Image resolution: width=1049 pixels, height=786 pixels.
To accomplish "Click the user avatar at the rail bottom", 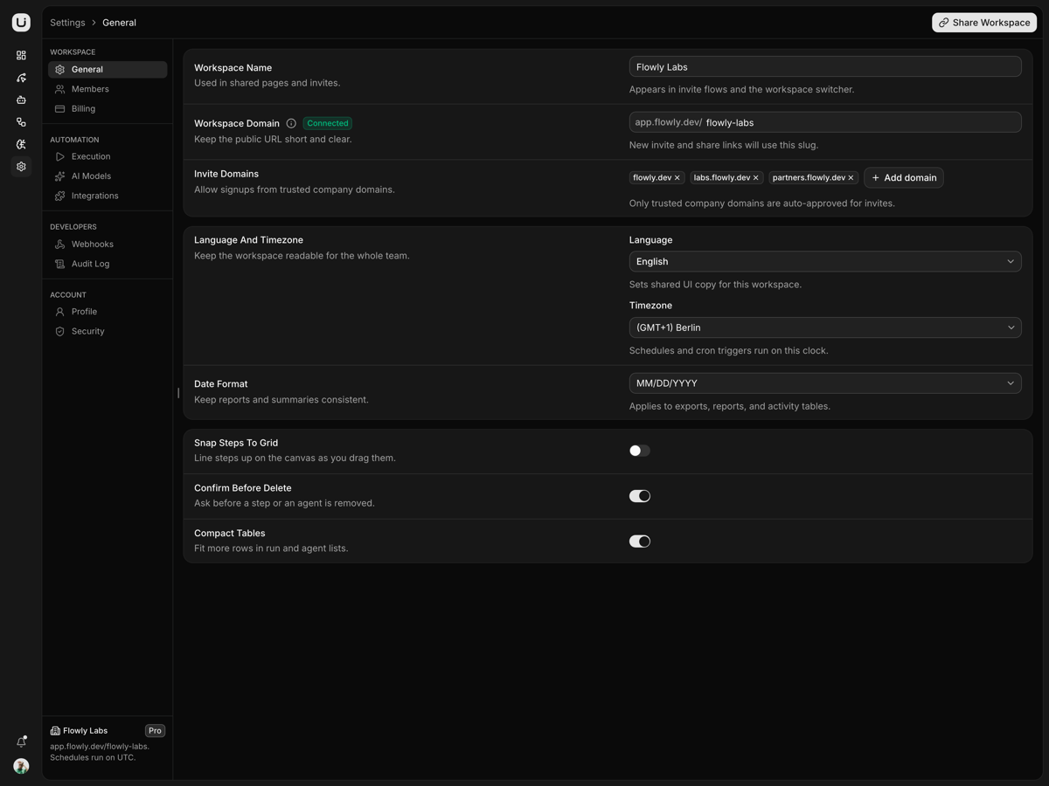I will [x=21, y=766].
